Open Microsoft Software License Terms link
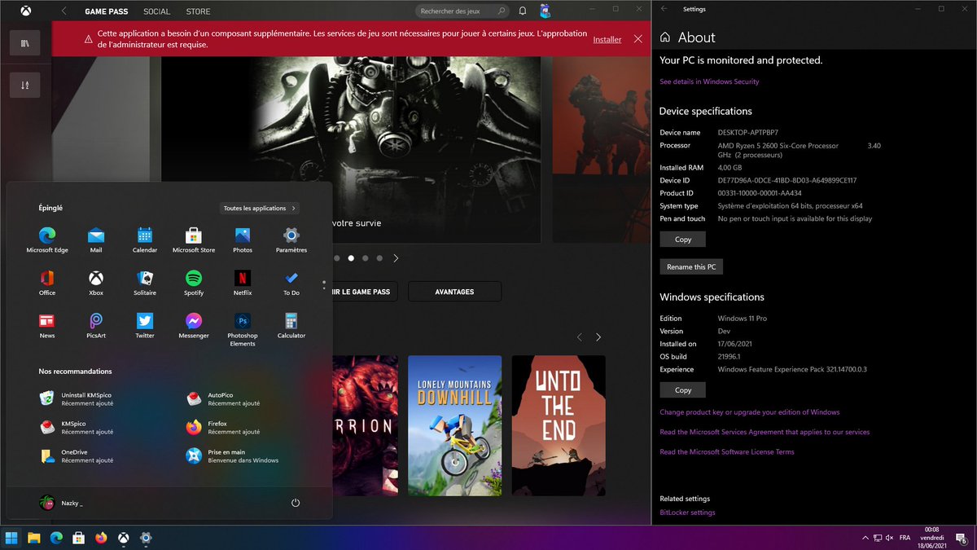The height and width of the screenshot is (550, 977). tap(727, 451)
